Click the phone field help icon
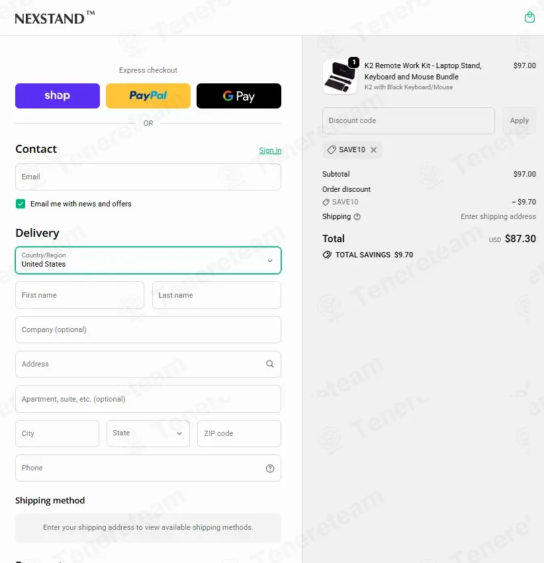Screen dimensions: 544x563 [270, 468]
